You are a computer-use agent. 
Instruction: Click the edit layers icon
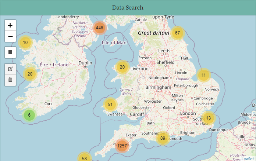point(10,69)
